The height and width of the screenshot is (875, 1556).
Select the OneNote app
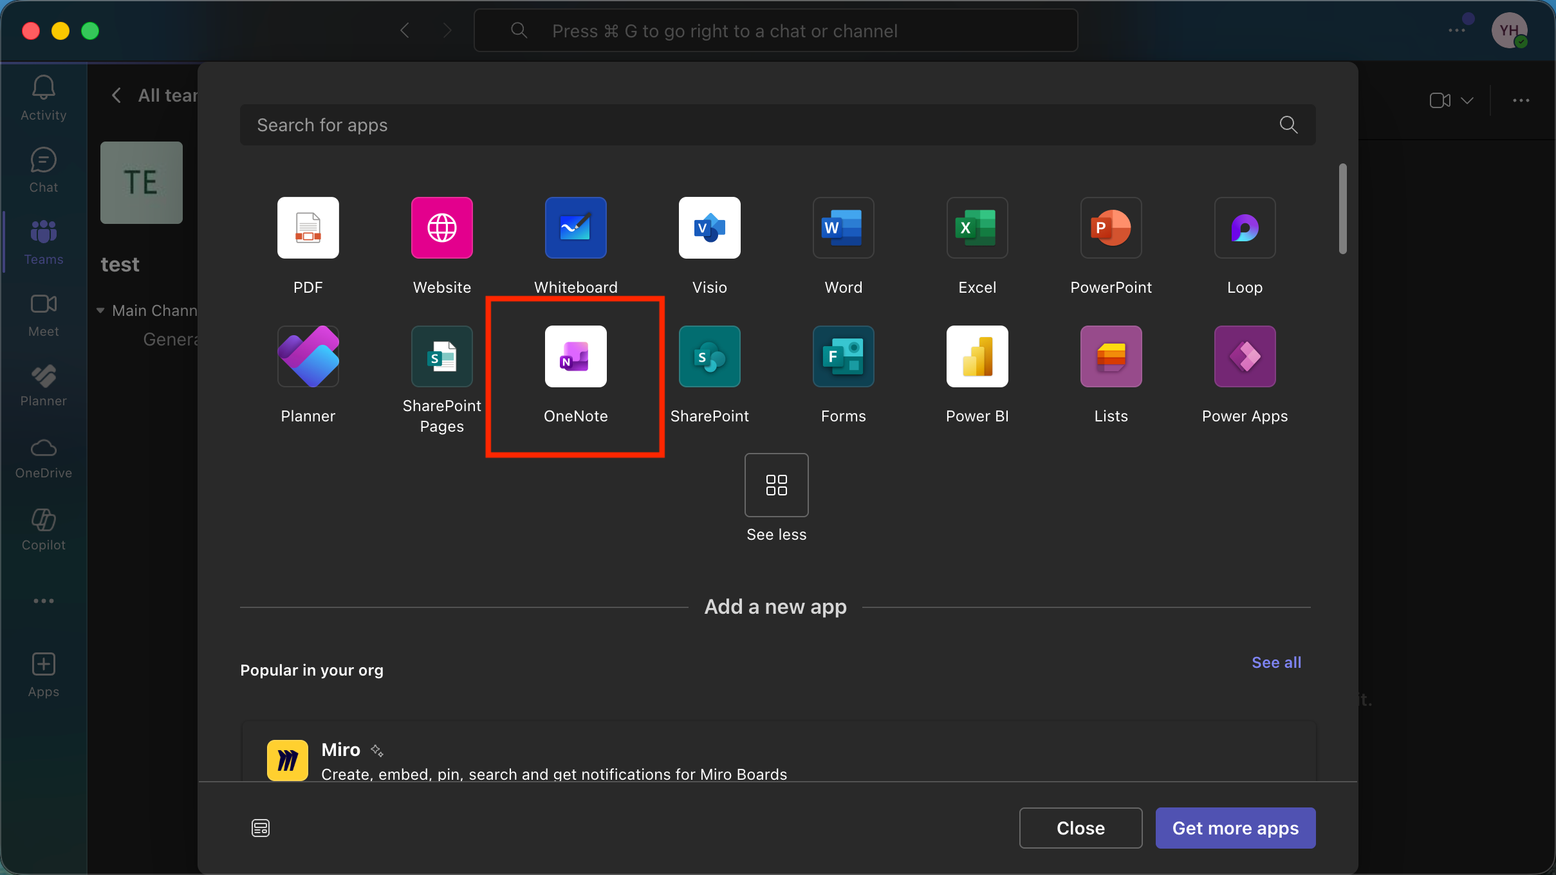point(576,356)
